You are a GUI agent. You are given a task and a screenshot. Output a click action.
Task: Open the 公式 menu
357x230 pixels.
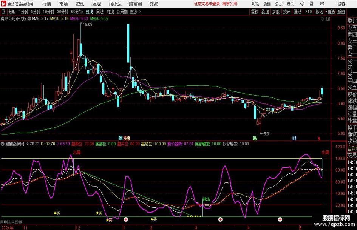coord(279,4)
